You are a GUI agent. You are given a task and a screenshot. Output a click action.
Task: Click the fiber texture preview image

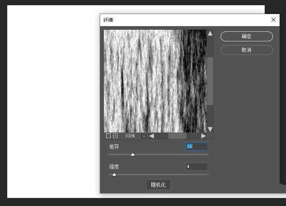coord(155,80)
